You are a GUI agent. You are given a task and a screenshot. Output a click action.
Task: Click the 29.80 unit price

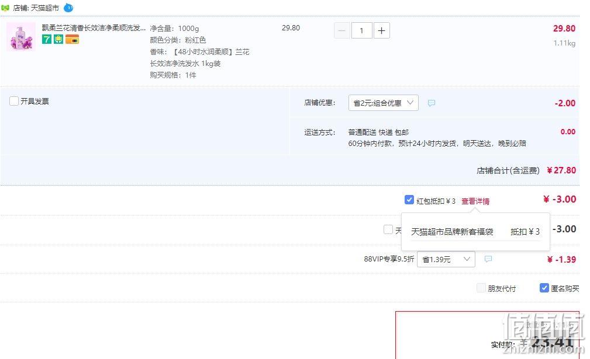[291, 28]
